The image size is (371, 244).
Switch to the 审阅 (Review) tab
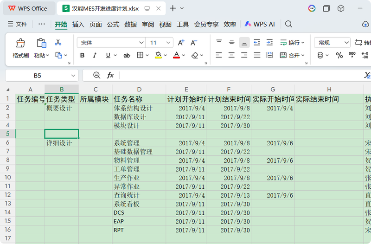pos(148,25)
